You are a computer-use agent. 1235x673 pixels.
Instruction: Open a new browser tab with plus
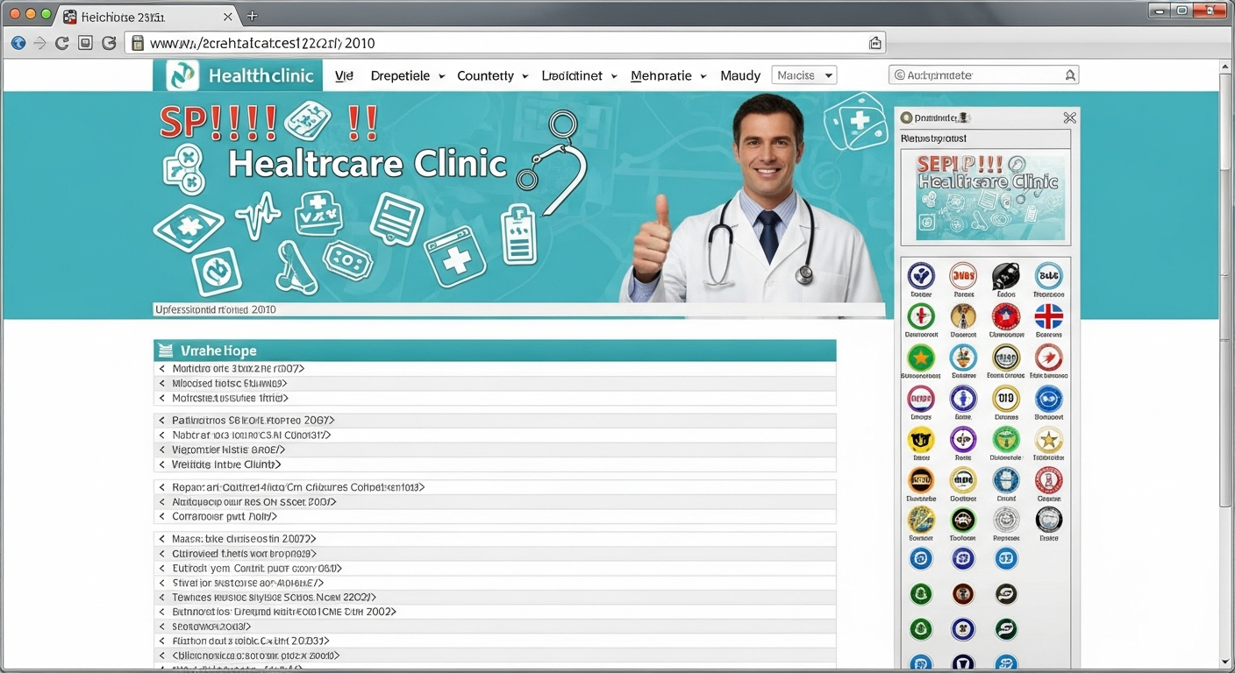[x=253, y=16]
